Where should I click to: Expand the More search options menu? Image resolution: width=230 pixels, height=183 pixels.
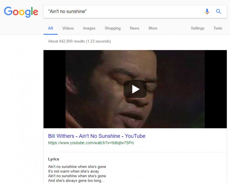tap(153, 28)
